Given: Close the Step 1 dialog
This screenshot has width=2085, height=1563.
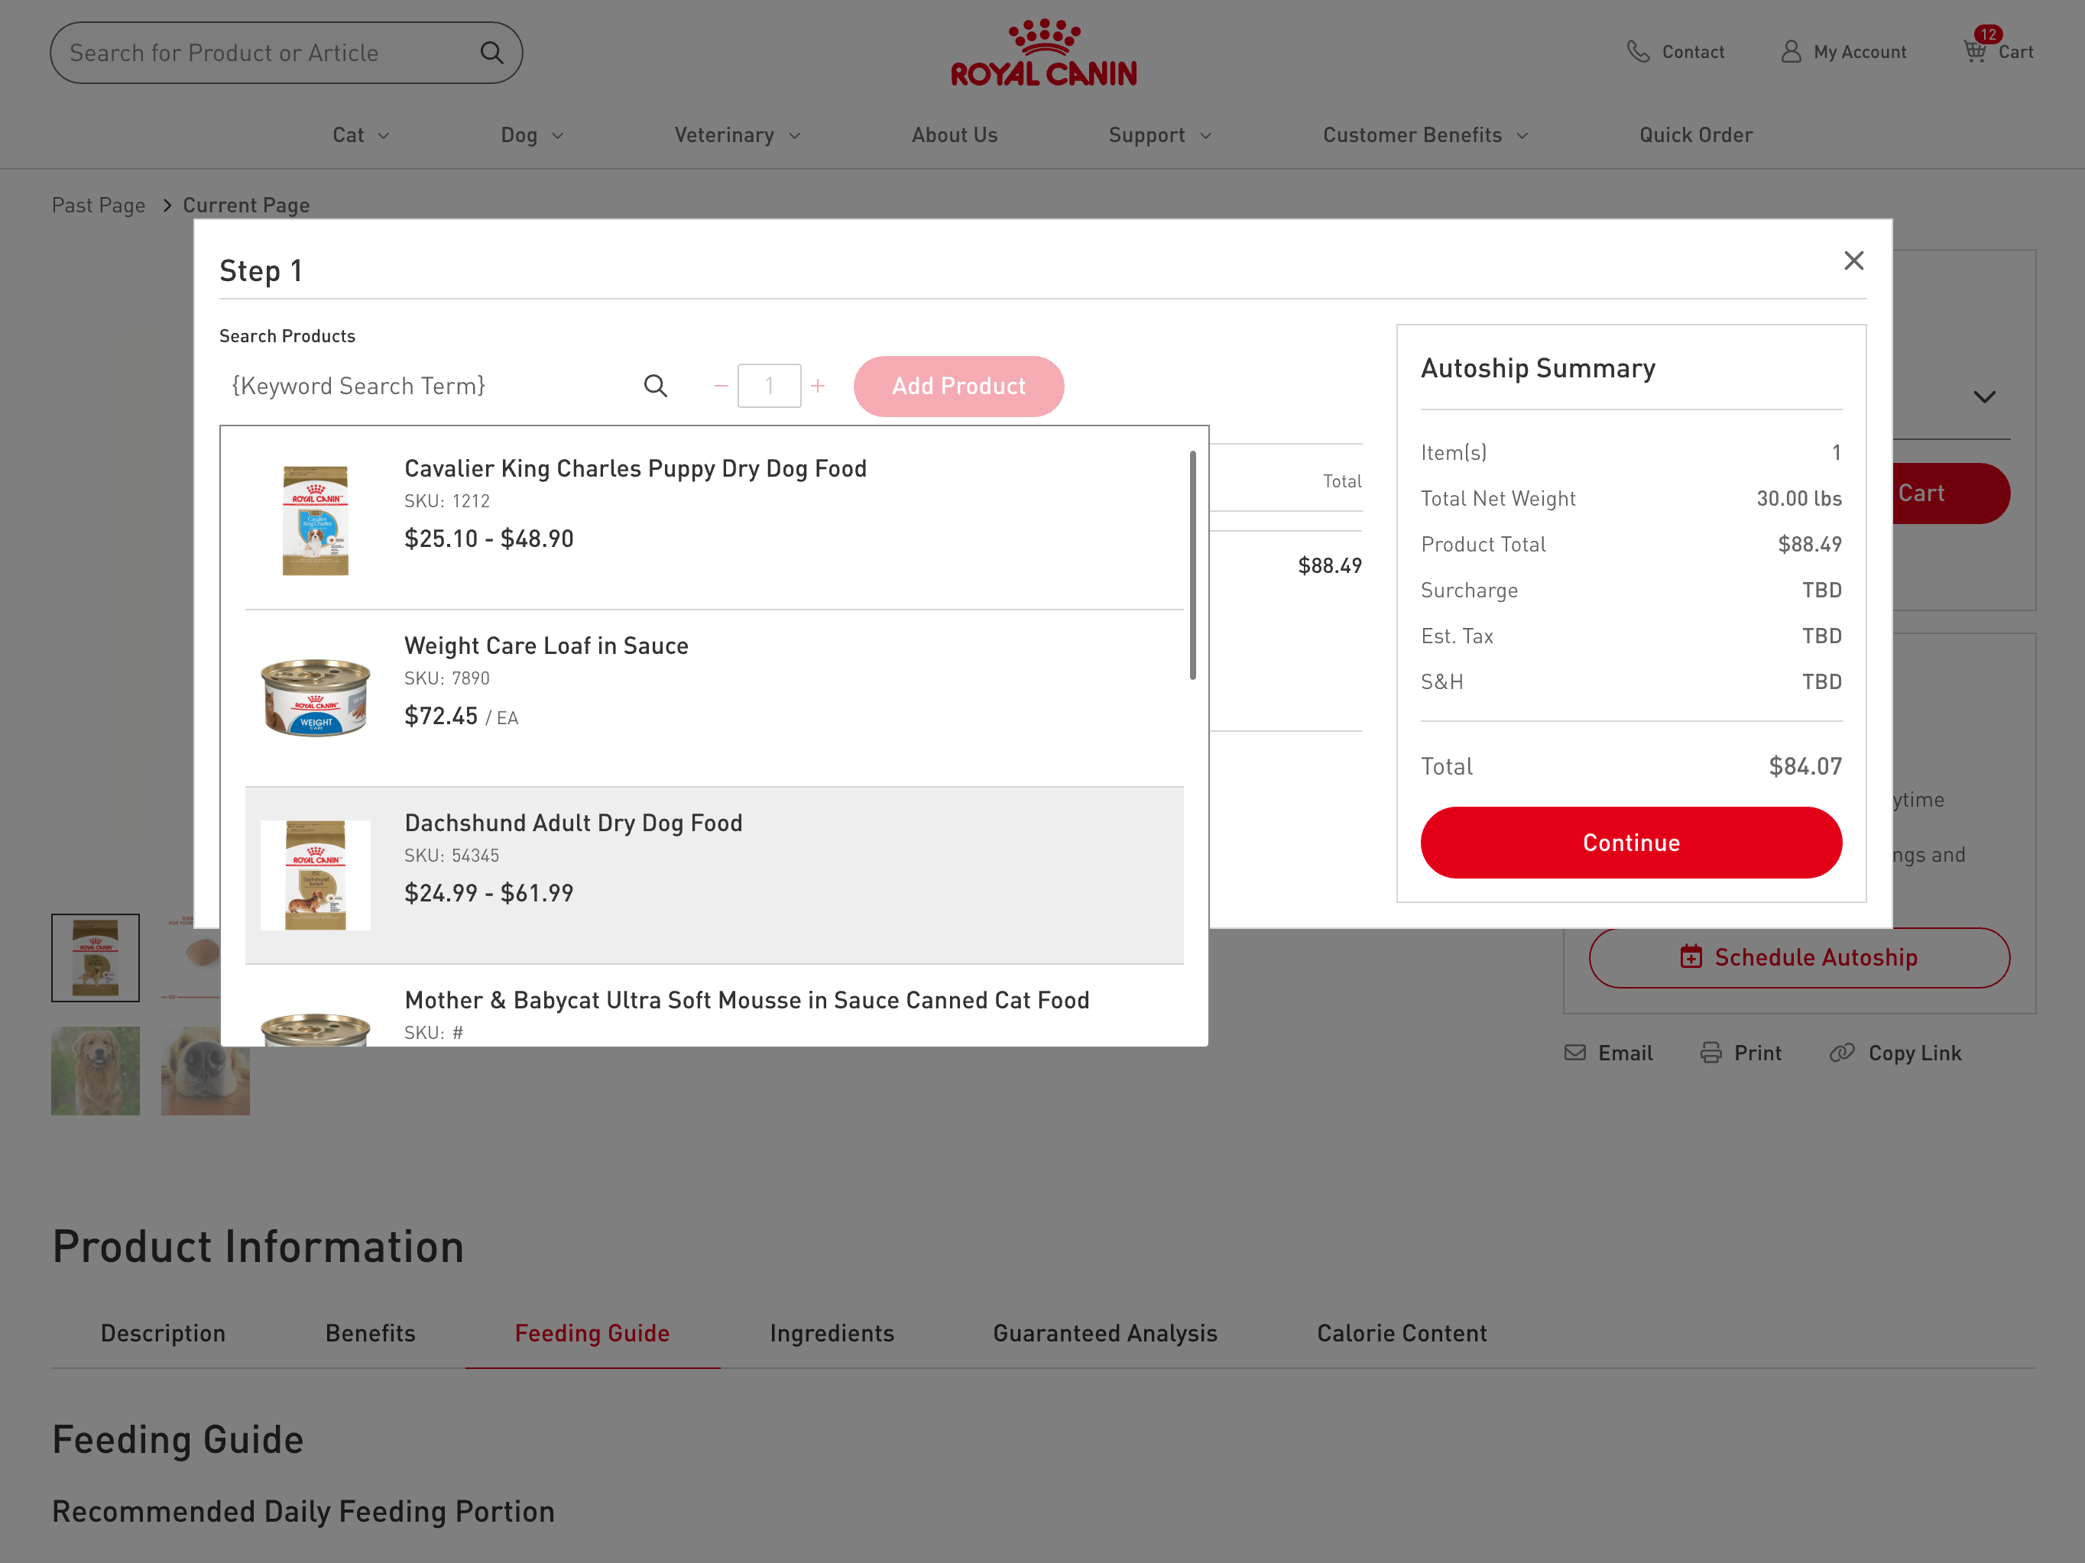Looking at the screenshot, I should point(1853,260).
